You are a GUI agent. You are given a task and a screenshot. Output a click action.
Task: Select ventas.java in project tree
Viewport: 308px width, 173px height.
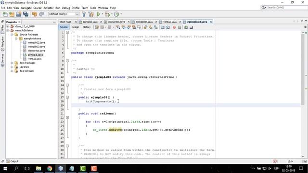coord(35,59)
